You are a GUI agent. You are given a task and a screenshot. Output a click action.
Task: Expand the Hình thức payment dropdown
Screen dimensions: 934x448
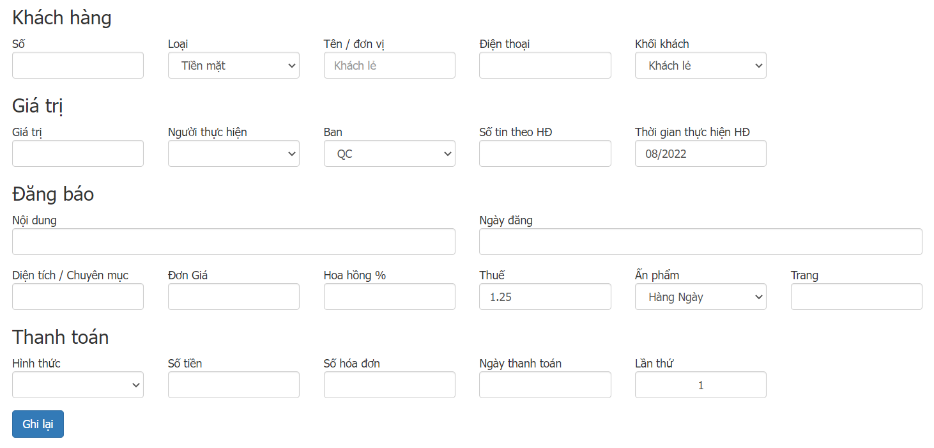pos(77,385)
